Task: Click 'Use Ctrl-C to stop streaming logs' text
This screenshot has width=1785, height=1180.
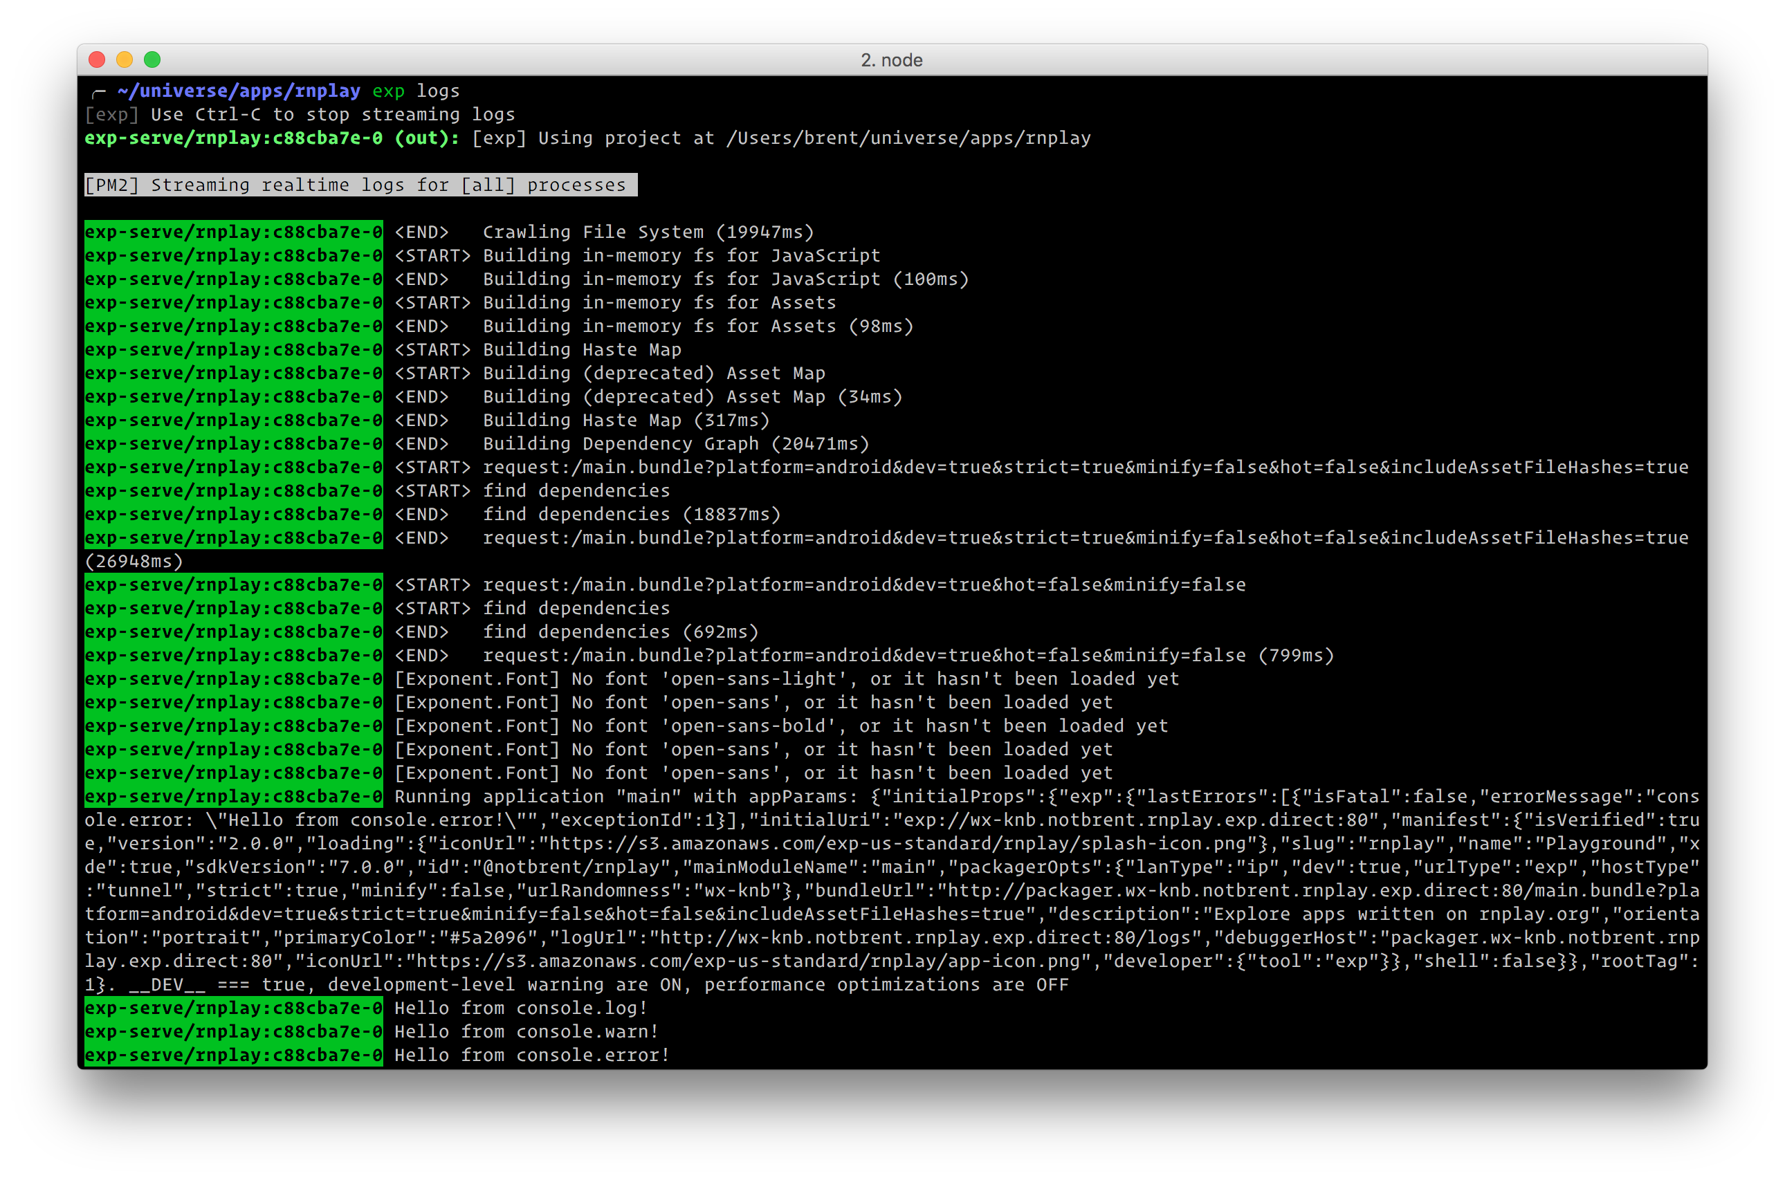Action: click(333, 114)
